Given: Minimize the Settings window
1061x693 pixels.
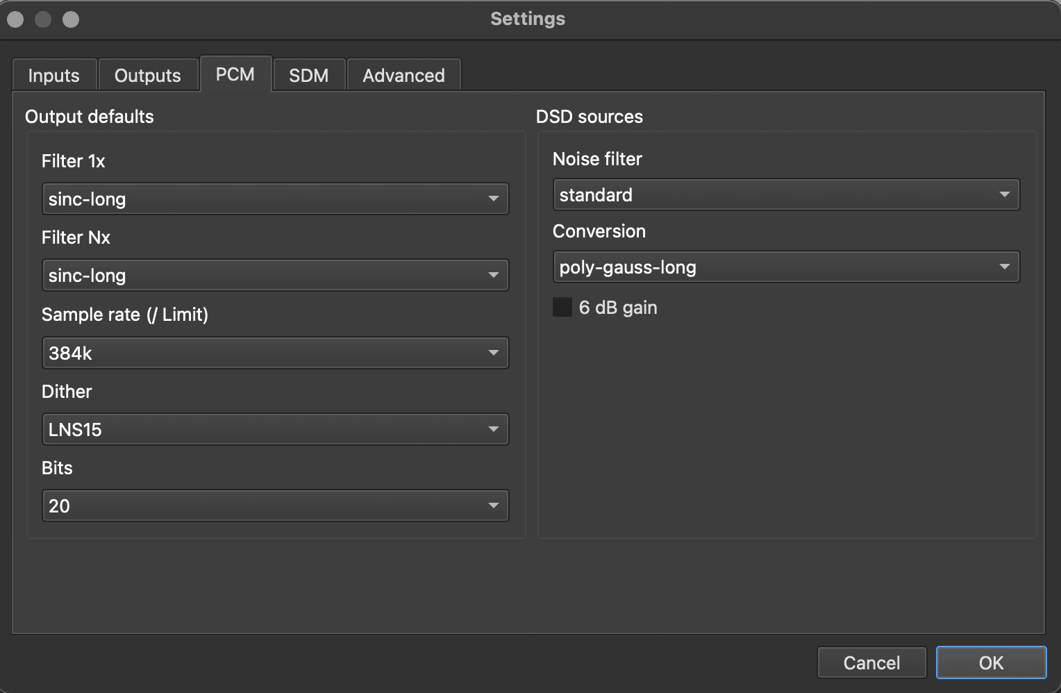Looking at the screenshot, I should coord(43,19).
